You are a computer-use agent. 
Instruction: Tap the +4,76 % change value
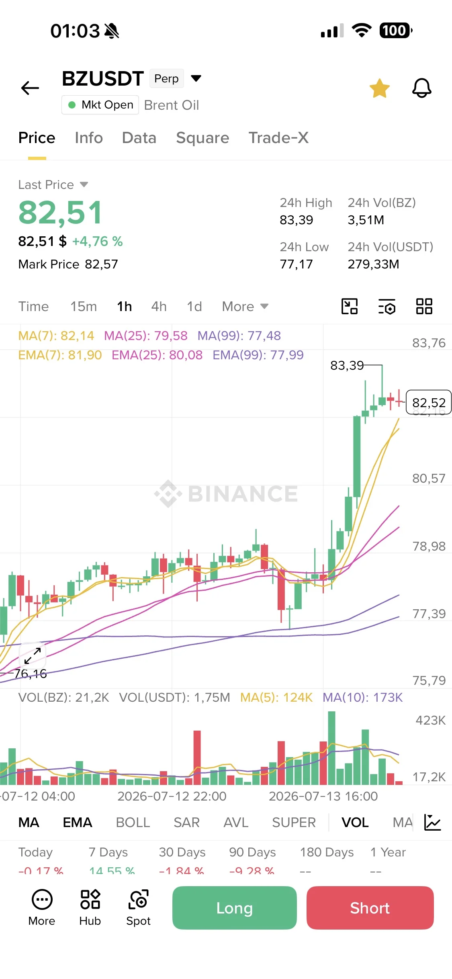tap(98, 241)
